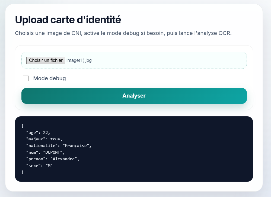Select the "Alexandre" first name value
The height and width of the screenshot is (197, 271).
[x=64, y=159]
